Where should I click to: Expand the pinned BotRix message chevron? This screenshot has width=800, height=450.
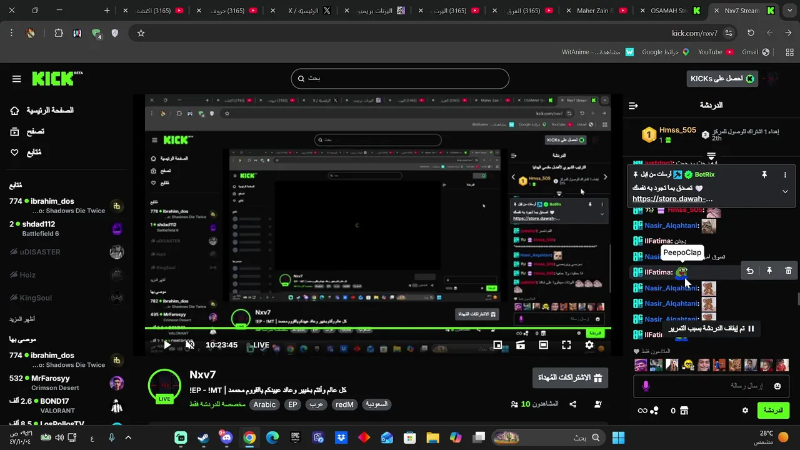coord(785,192)
